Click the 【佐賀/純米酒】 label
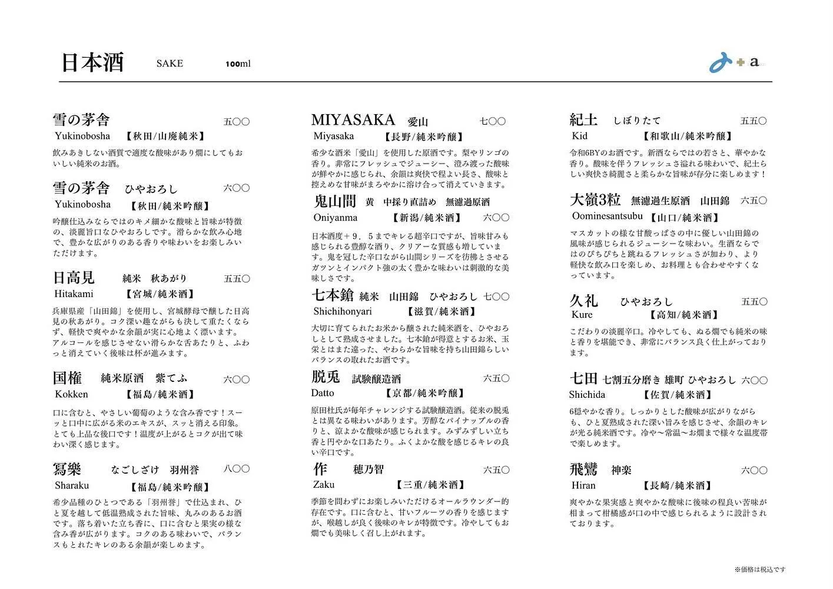 pyautogui.click(x=679, y=395)
